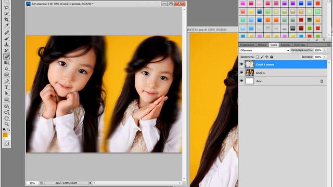Click the Слой 1 layer thumbnail

250,73
